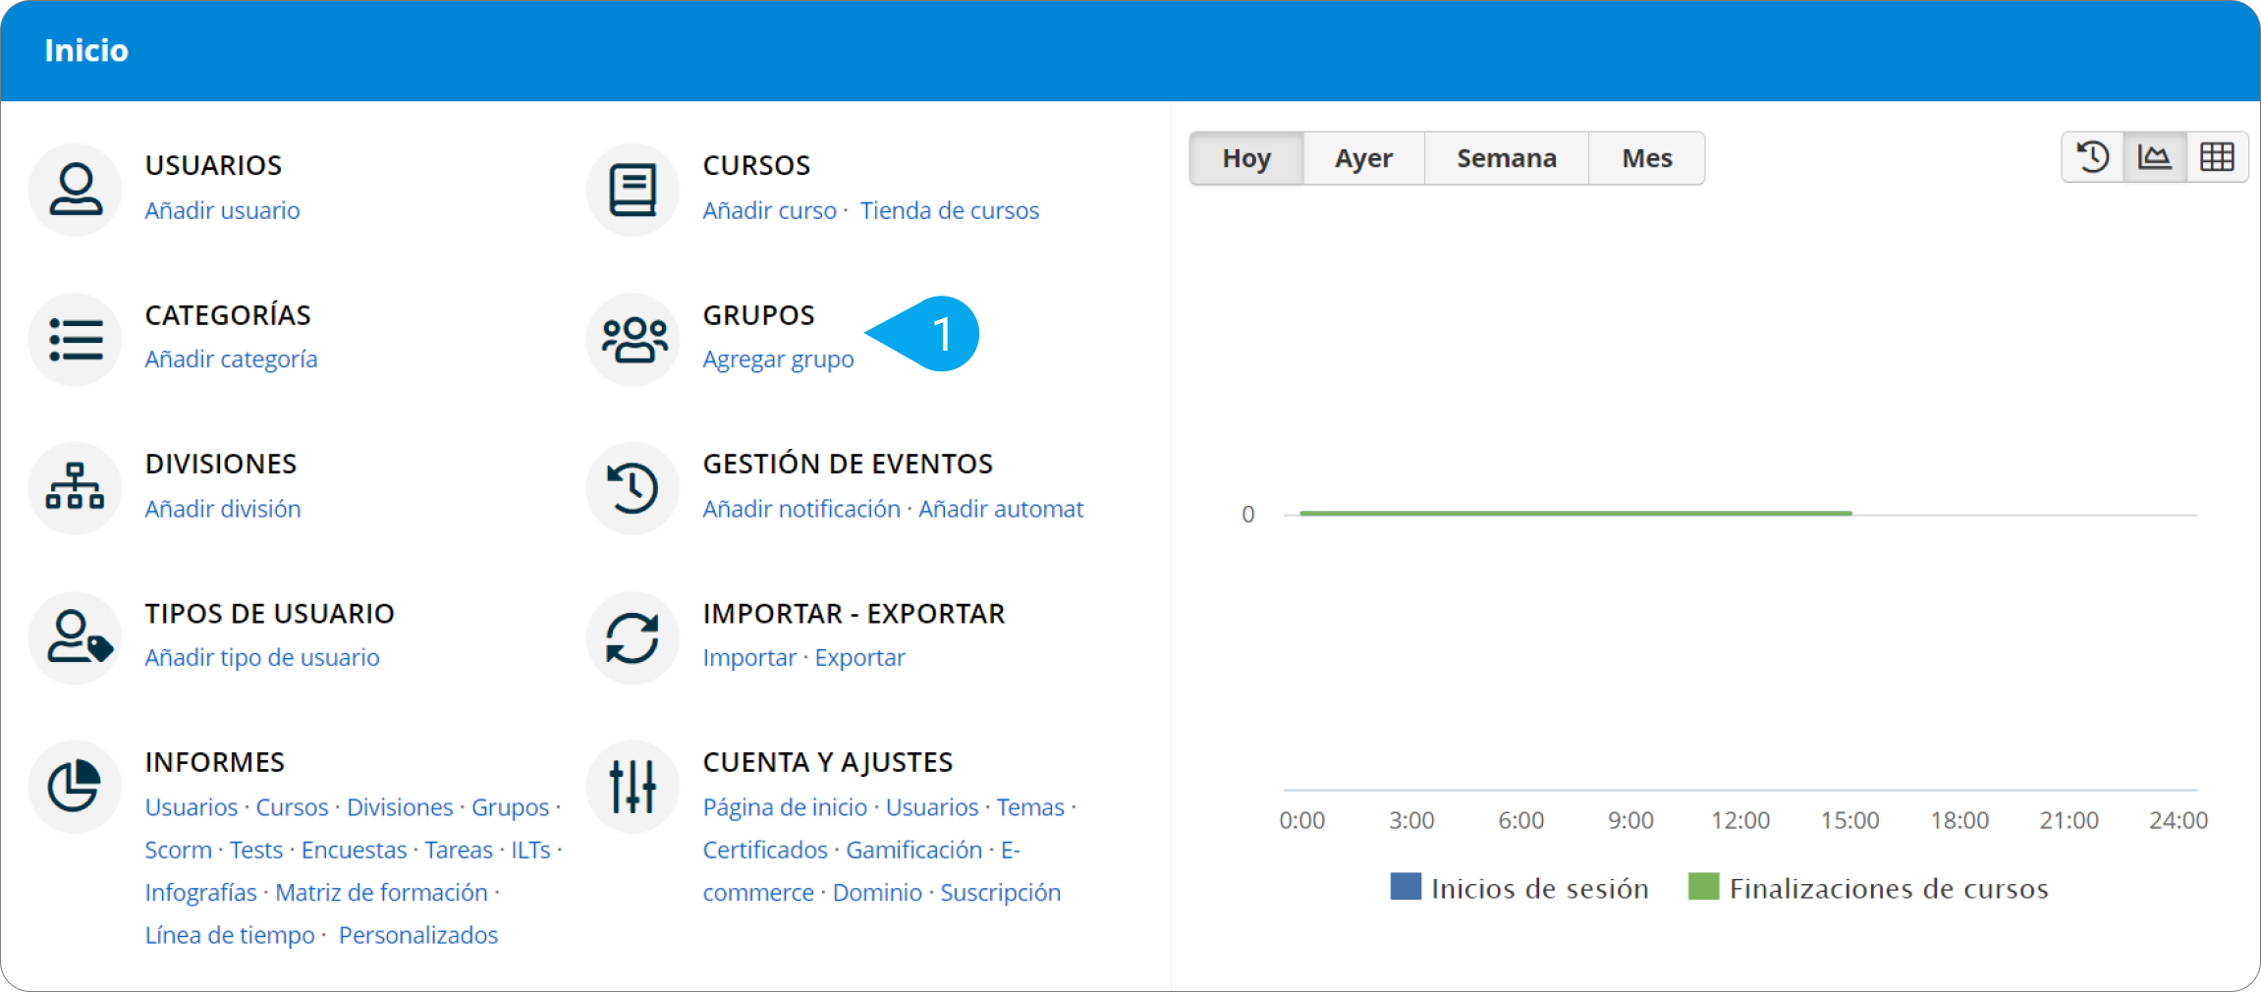Open the Cuenta y ajustes sliders icon

[x=634, y=787]
